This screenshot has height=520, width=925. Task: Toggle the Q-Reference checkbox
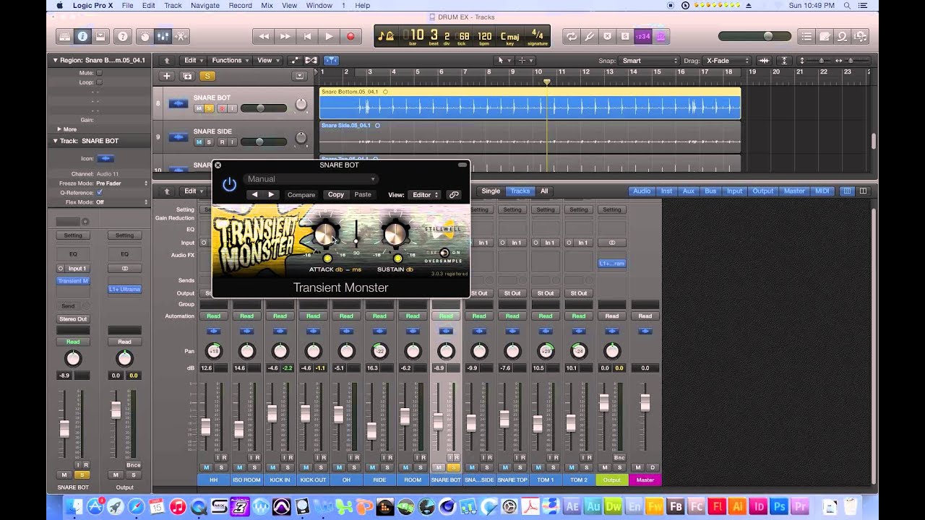tap(100, 193)
